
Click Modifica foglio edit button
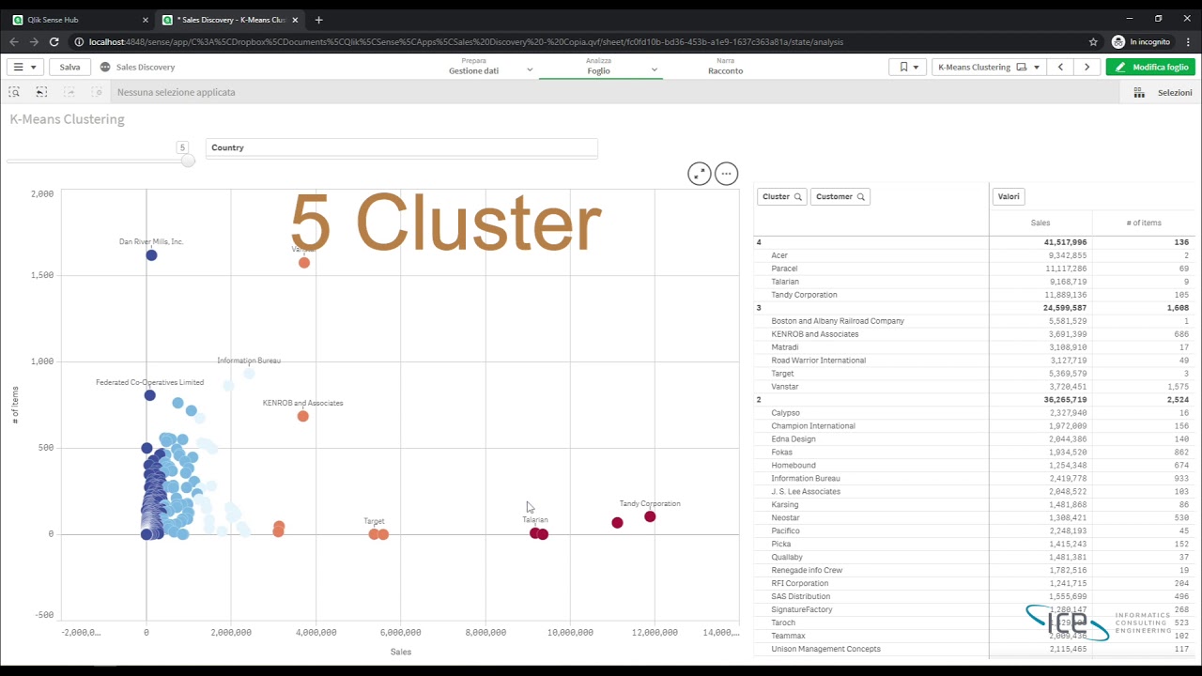click(1150, 67)
